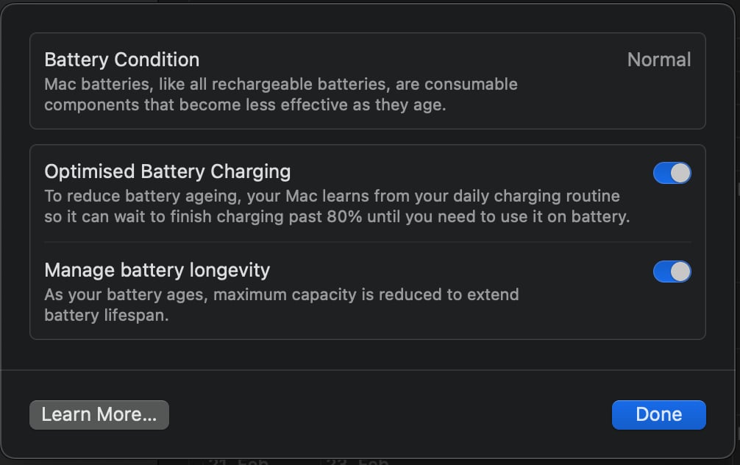Click the Battery Condition heading

tap(122, 60)
